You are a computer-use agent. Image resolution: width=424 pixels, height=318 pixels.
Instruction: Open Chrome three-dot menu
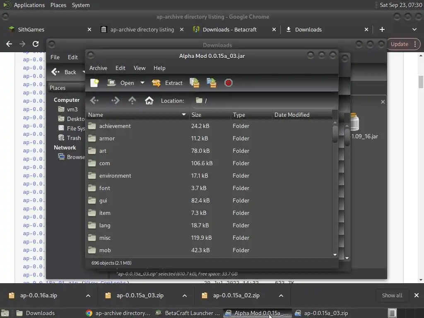(415, 44)
